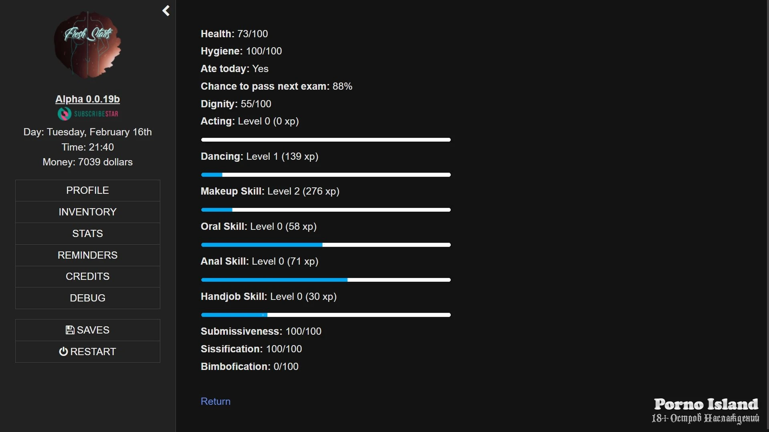
Task: Collapse the sidebar with the arrow
Action: (166, 11)
